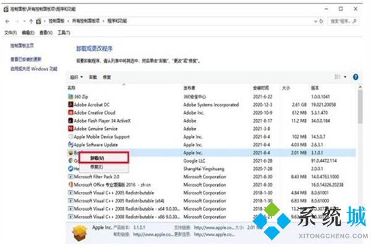Open the File (F) menu
Image resolution: width=371 pixels, height=247 pixels.
pyautogui.click(x=11, y=33)
